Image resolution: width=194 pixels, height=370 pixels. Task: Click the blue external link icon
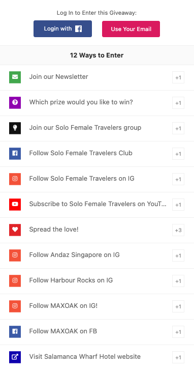15,357
